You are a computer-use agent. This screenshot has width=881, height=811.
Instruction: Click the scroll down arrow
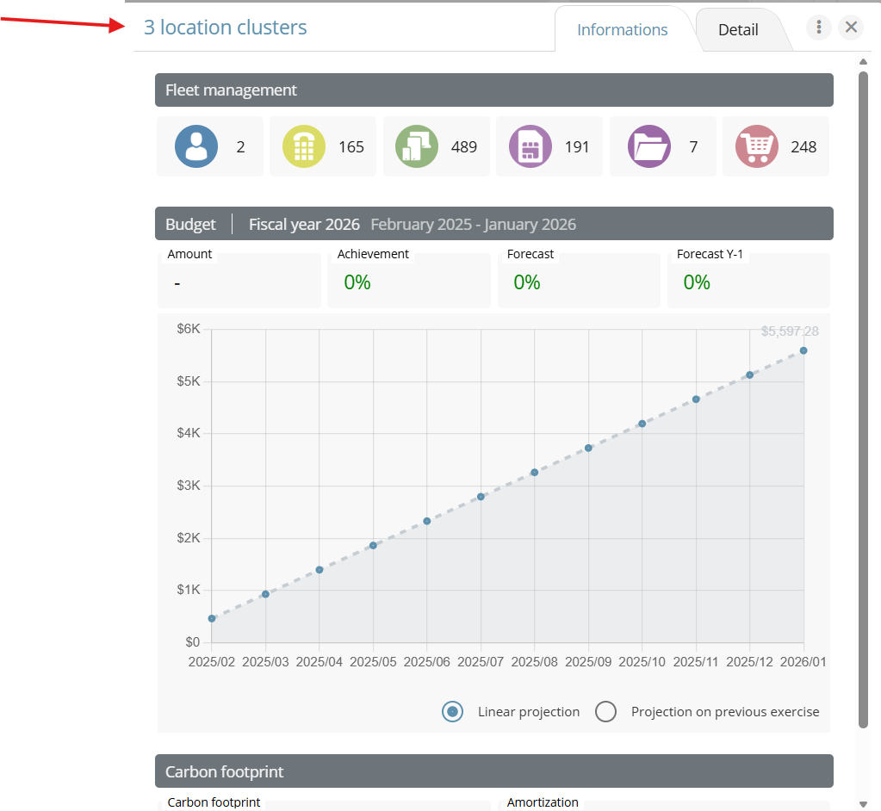[863, 803]
